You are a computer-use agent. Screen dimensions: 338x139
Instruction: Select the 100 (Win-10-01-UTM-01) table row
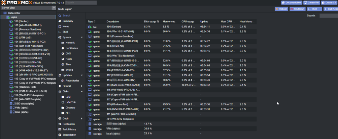pos(171,32)
